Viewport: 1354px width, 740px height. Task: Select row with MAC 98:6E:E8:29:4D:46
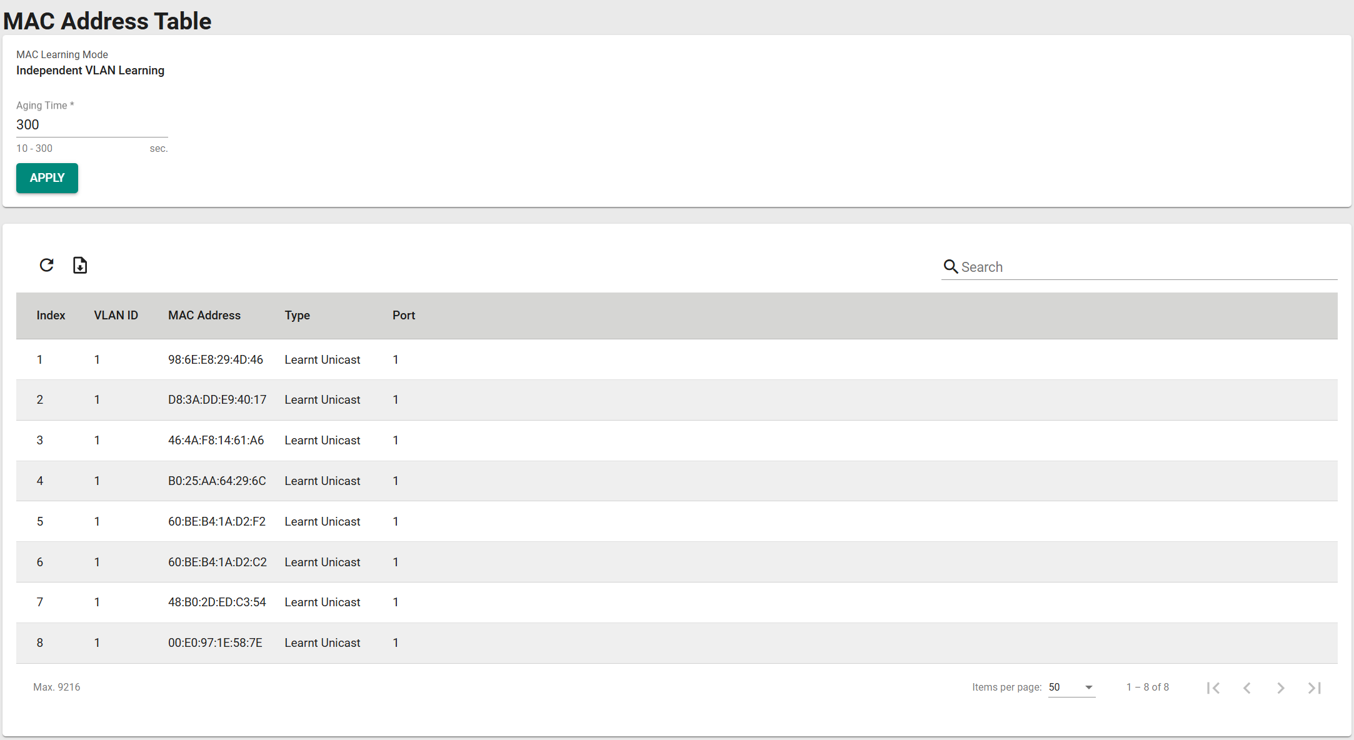pos(215,360)
